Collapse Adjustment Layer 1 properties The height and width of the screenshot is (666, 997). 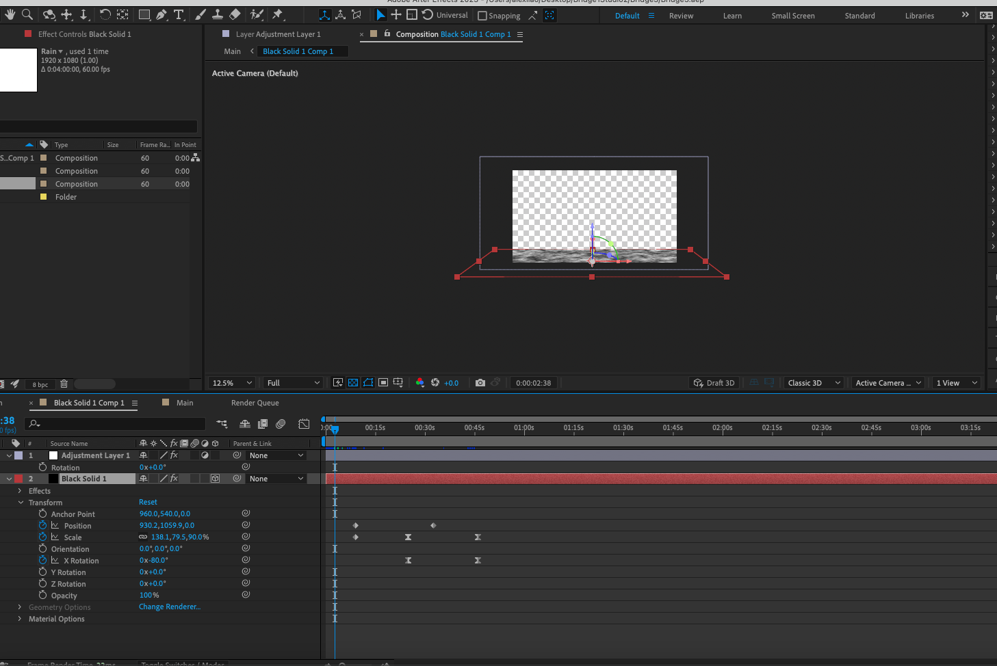9,455
